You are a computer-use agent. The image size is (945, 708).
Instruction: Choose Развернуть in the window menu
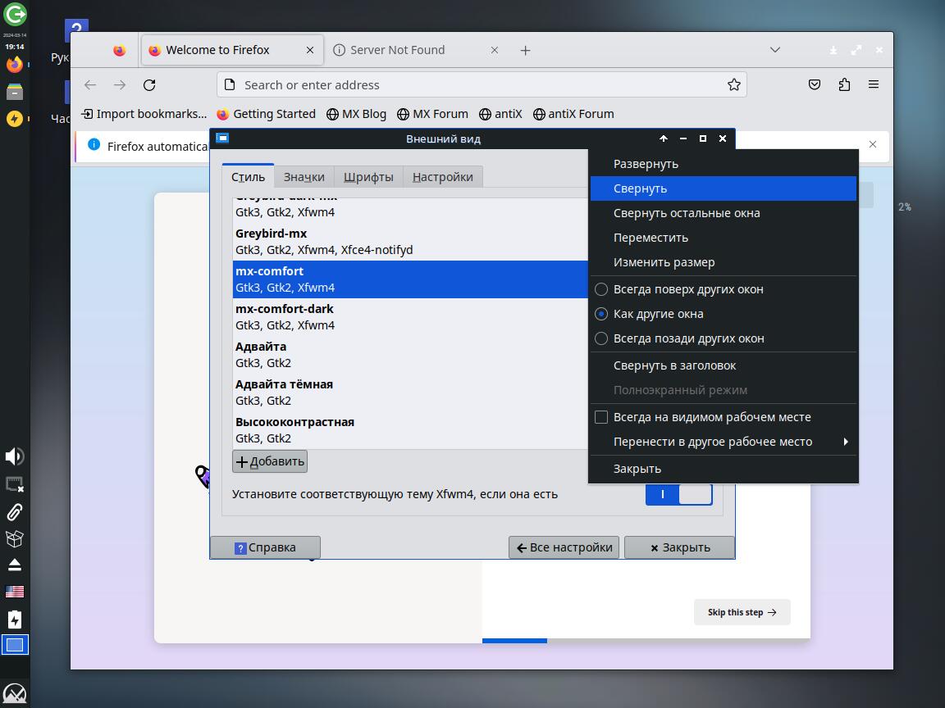724,164
